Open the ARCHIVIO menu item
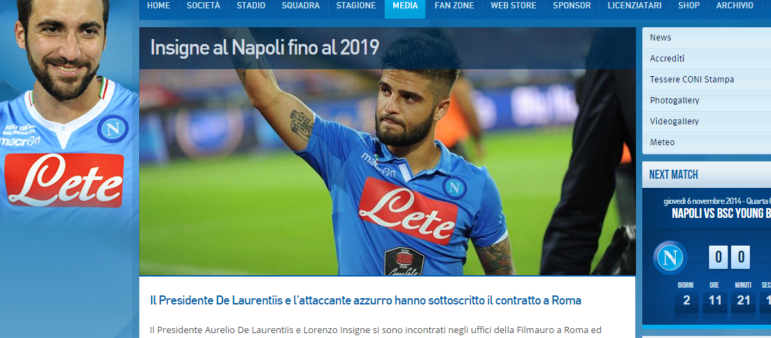The height and width of the screenshot is (338, 771). (735, 6)
